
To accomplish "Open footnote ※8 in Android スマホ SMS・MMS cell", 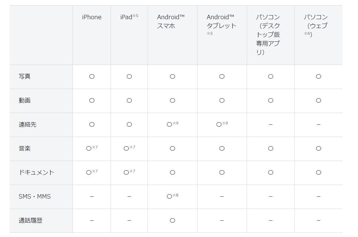I will (x=176, y=195).
